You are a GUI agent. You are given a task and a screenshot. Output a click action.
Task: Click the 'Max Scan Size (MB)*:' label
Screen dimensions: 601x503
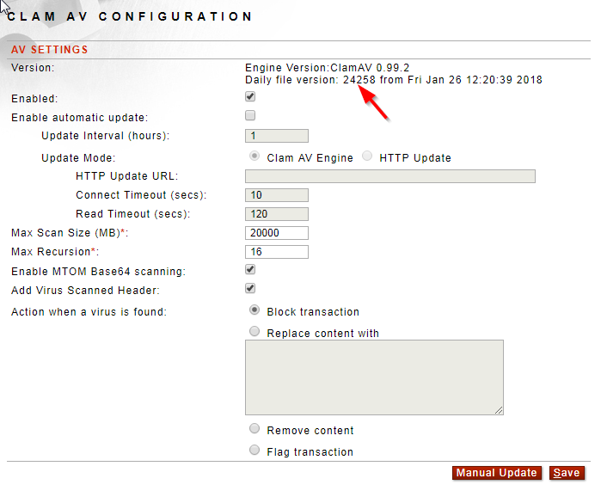coord(70,233)
